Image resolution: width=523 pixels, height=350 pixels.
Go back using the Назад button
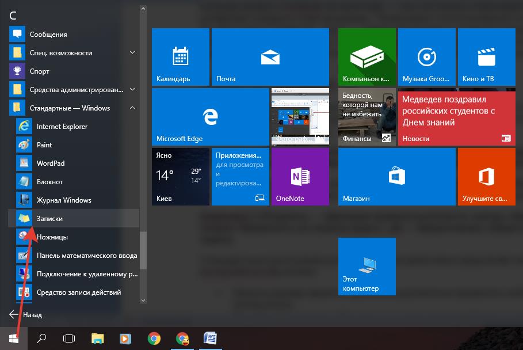click(26, 314)
